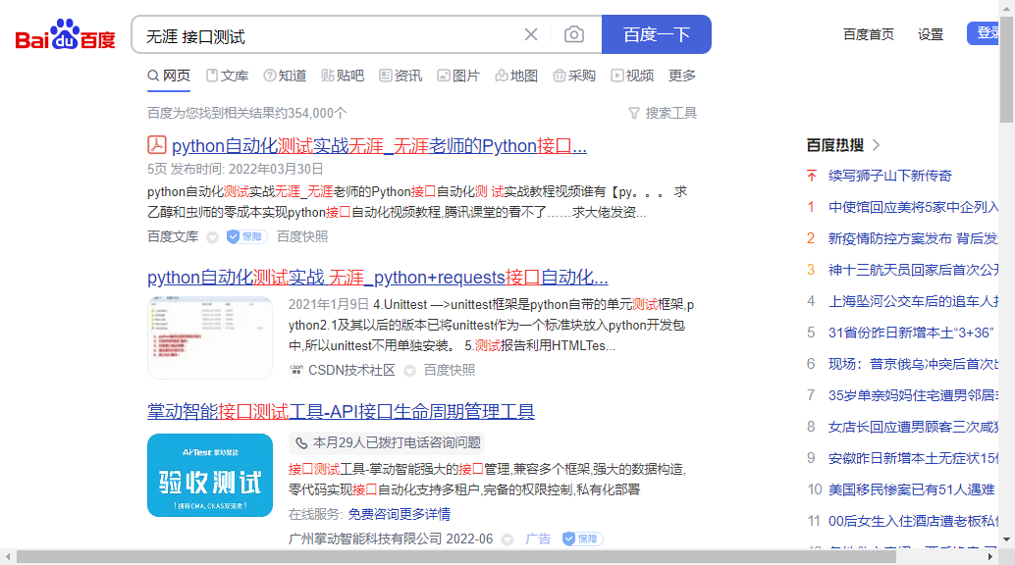Open hot search 美国移民惨案已有51人遇难
The height and width of the screenshot is (565, 1015).
tap(911, 489)
